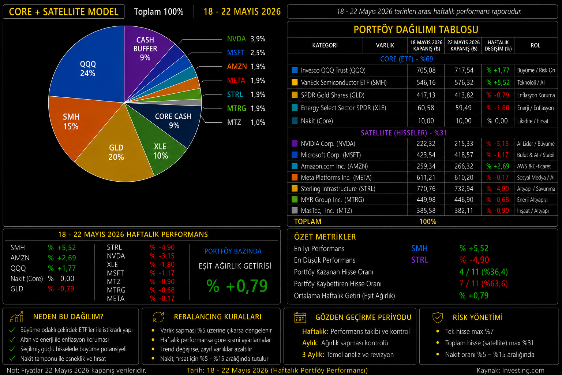
Task: Click the CORE + SATELLITE MODEL title
Action: click(64, 12)
